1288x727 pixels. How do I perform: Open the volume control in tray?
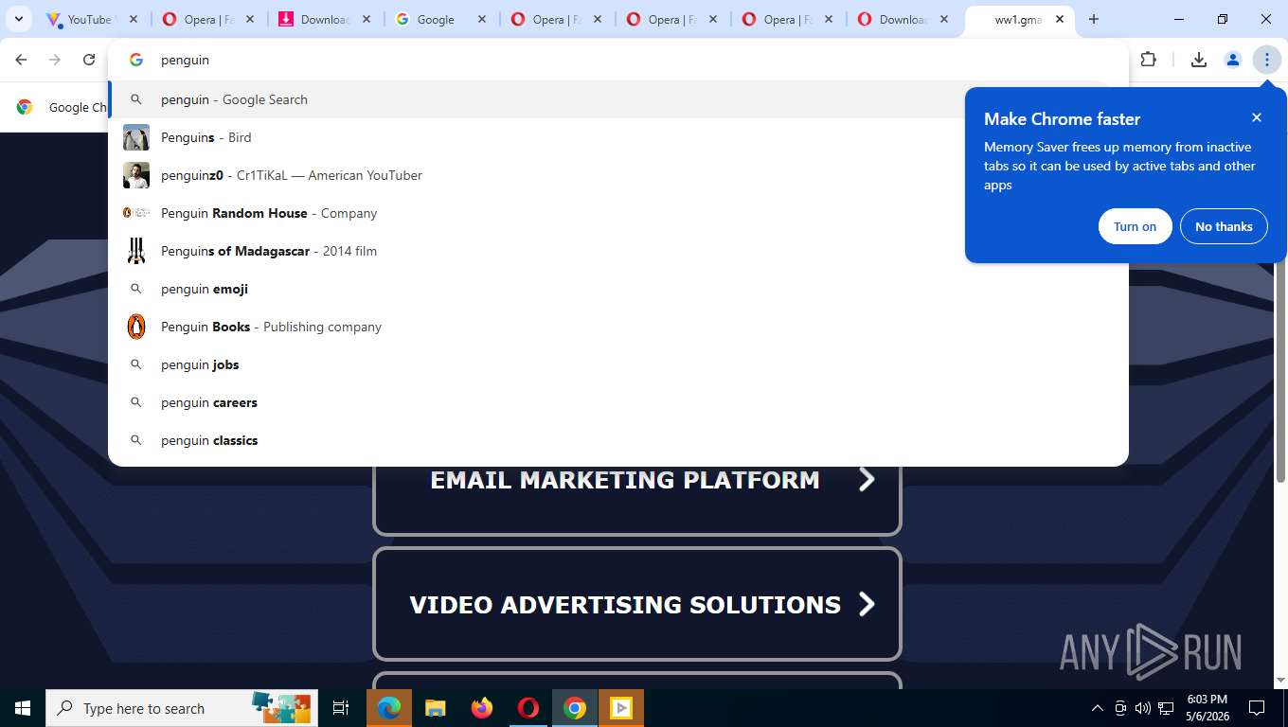[1143, 708]
